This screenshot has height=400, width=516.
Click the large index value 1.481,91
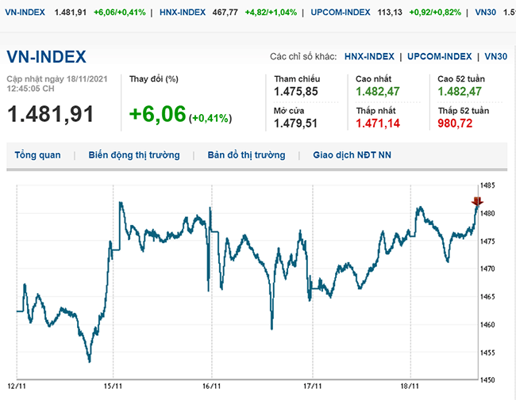tap(50, 114)
